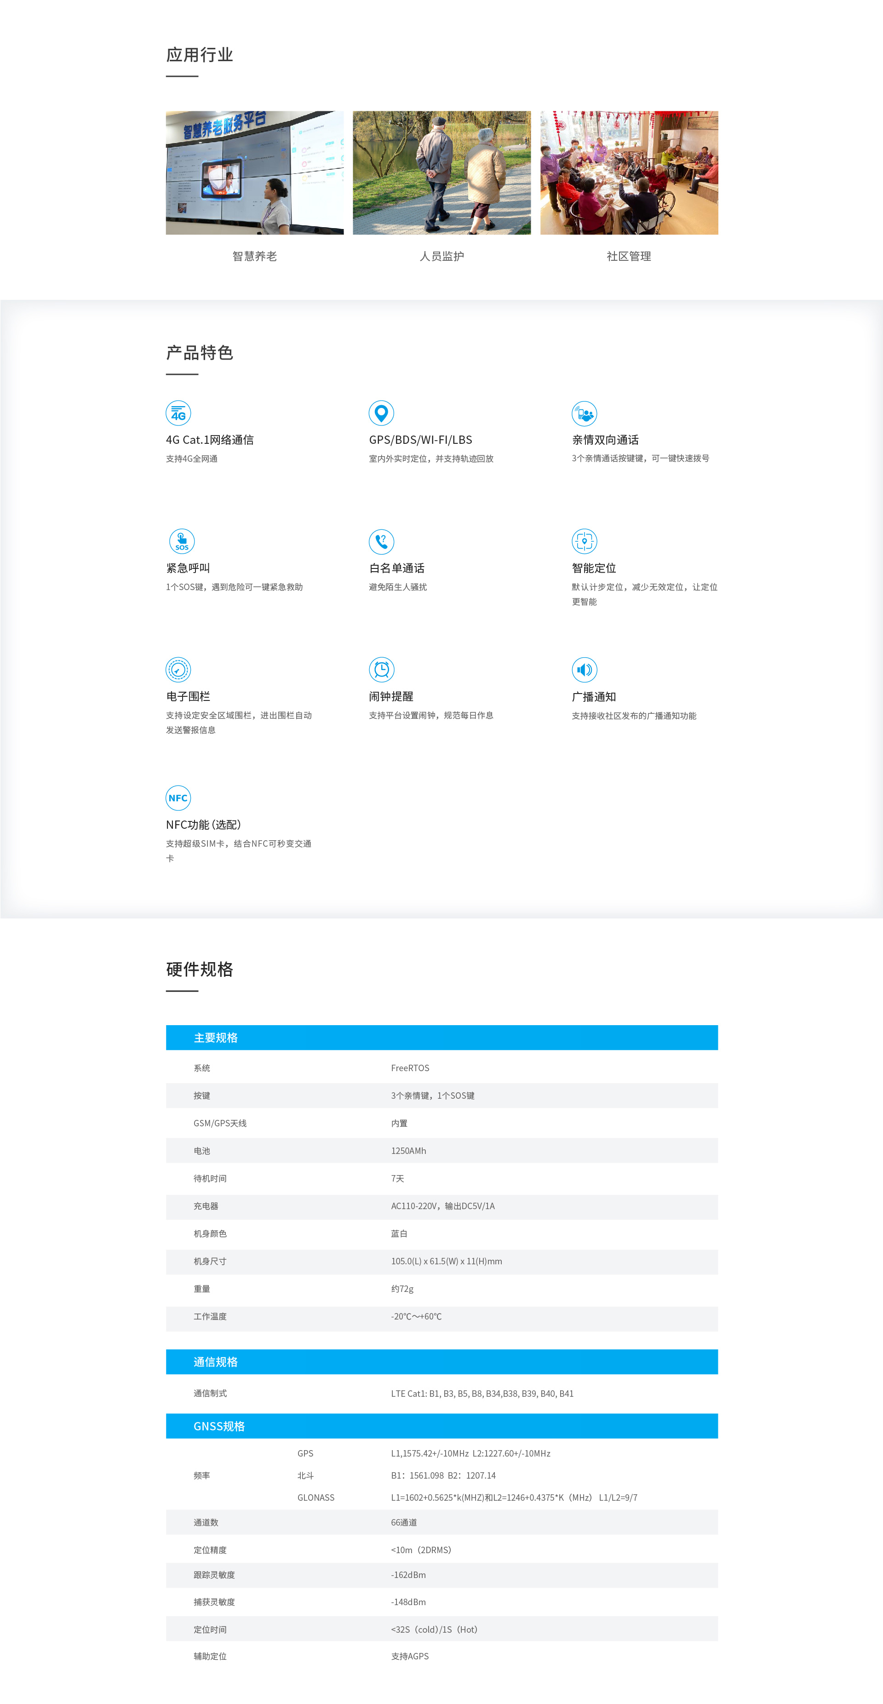Click the LTE Cat1 band list value
Image resolution: width=883 pixels, height=1704 pixels.
coord(482,1393)
